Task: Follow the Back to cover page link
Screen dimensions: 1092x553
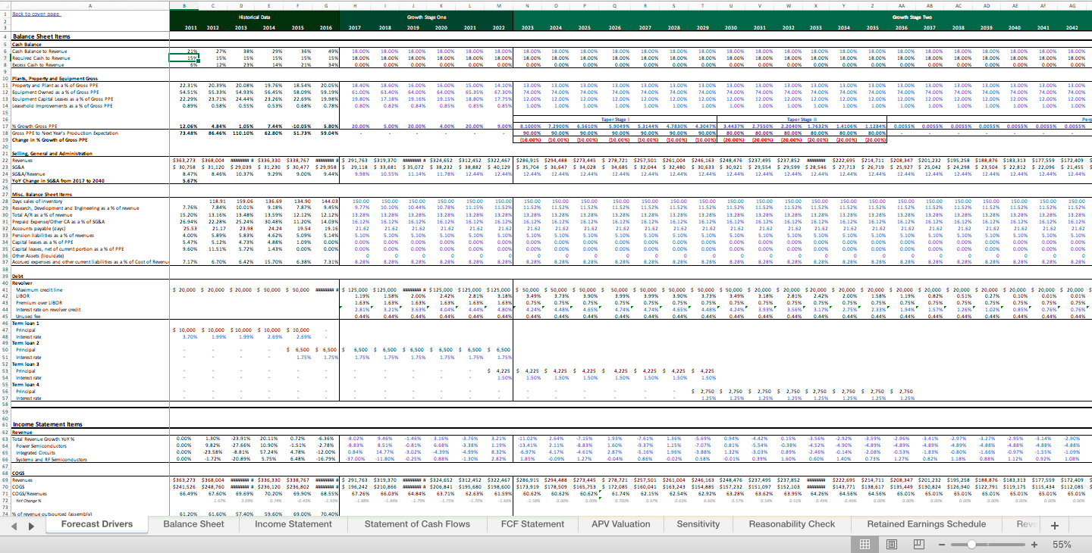Action: point(36,14)
